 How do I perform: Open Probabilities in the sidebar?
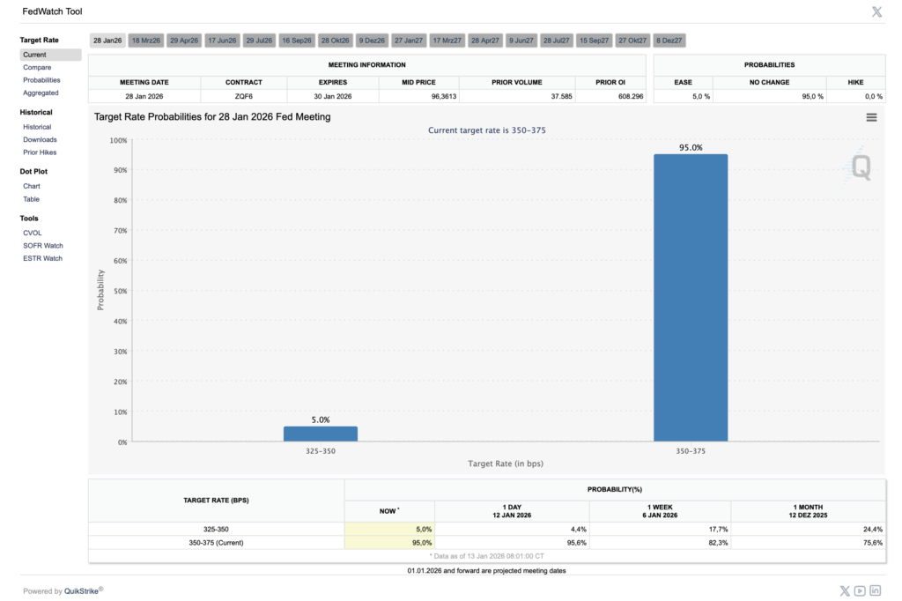click(41, 80)
